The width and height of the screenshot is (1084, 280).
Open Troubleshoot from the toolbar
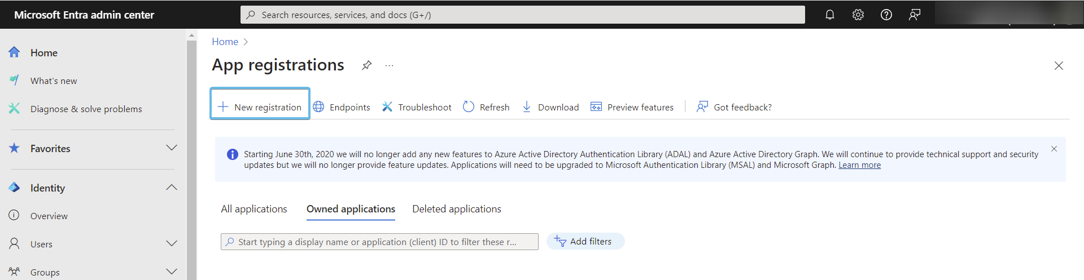pos(417,107)
